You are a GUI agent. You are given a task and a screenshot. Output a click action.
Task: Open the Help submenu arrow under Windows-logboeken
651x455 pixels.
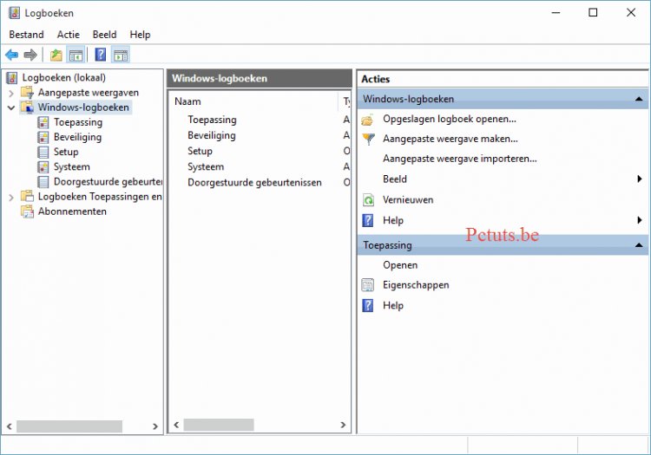pos(640,220)
